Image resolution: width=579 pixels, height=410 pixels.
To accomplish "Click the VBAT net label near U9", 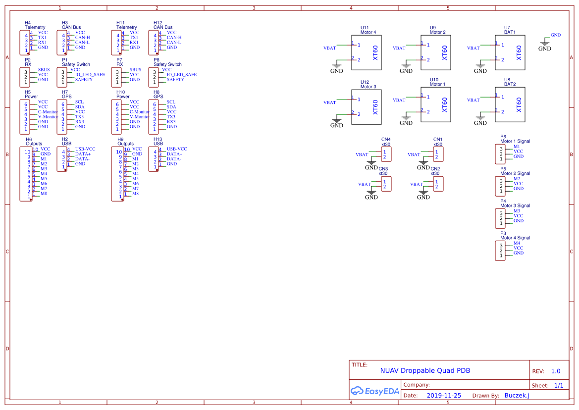I will click(399, 48).
